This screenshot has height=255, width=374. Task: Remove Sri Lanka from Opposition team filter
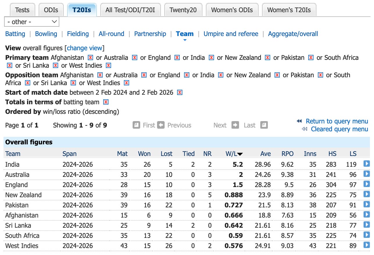[x=73, y=83]
